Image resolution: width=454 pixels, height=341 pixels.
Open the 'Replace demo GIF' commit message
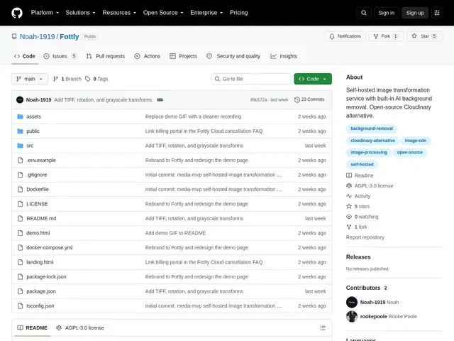(193, 117)
